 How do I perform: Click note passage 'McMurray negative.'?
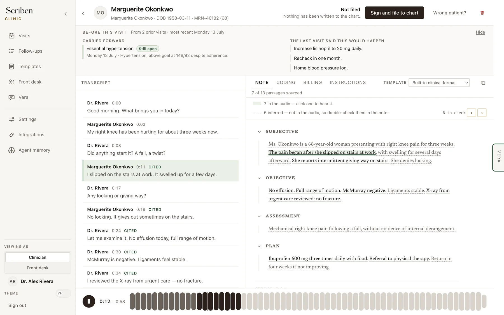coord(364,190)
